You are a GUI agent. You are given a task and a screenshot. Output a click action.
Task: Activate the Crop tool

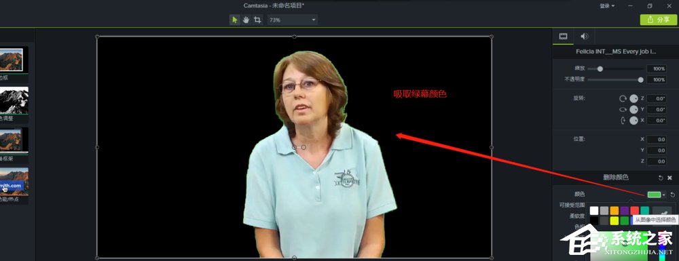[x=257, y=20]
